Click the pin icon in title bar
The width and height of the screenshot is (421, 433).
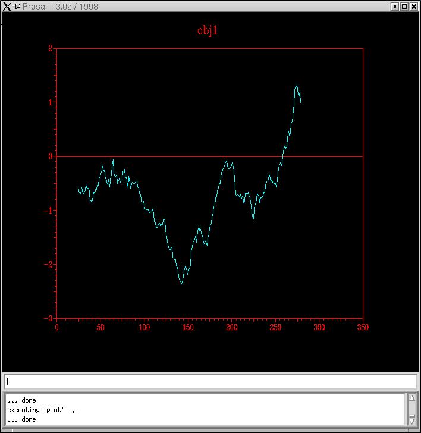coord(17,7)
